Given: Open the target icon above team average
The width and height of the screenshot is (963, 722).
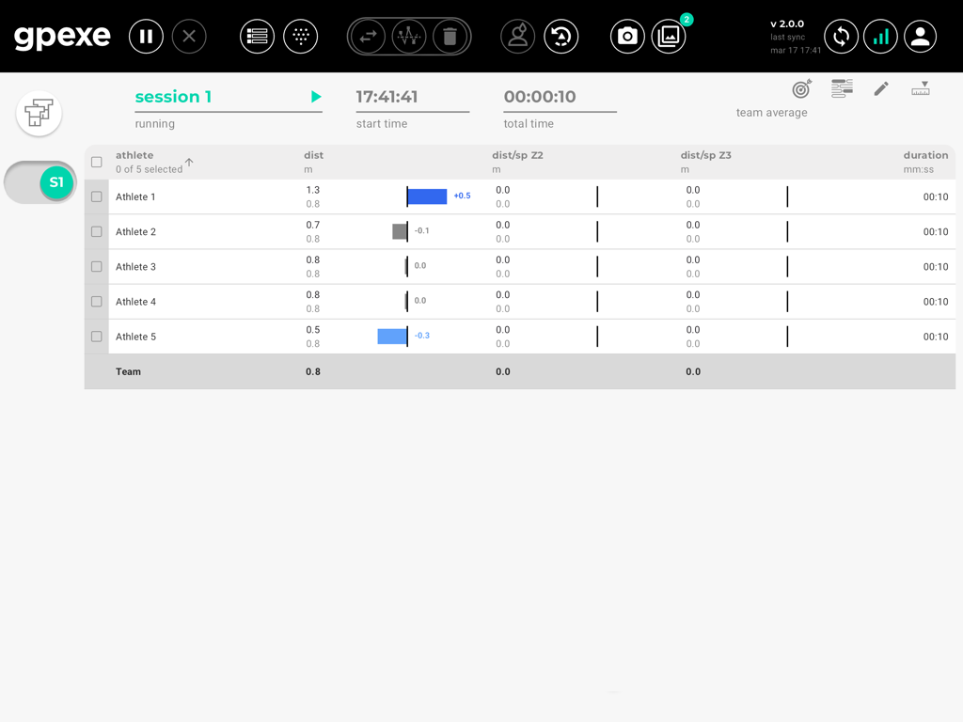Looking at the screenshot, I should 800,87.
